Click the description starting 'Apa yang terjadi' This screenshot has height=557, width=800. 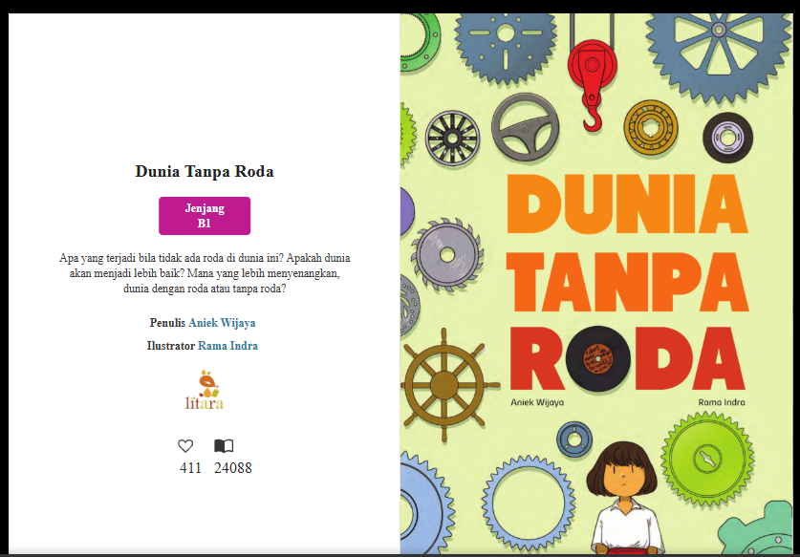[x=205, y=273]
